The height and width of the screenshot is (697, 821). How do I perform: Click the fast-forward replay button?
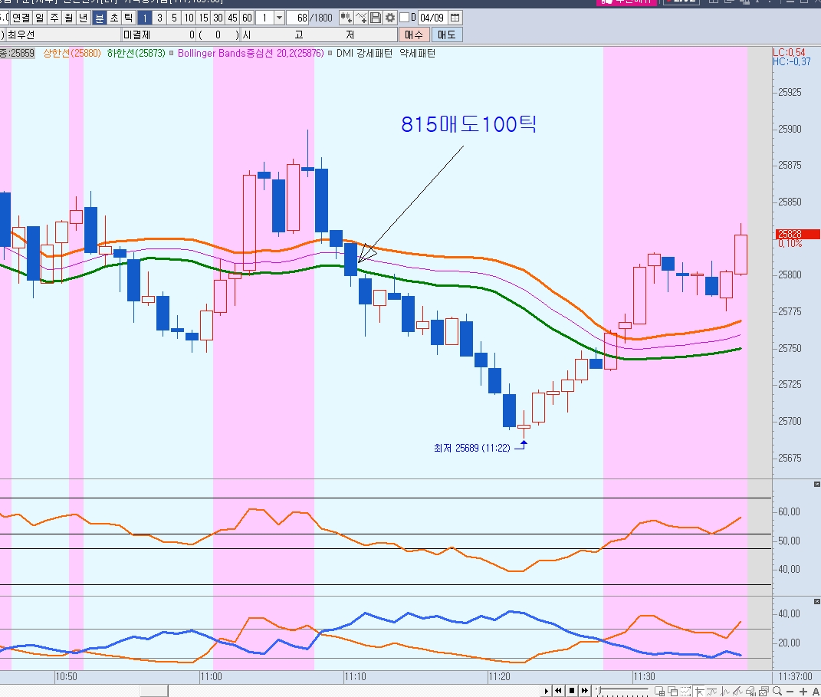(x=585, y=691)
